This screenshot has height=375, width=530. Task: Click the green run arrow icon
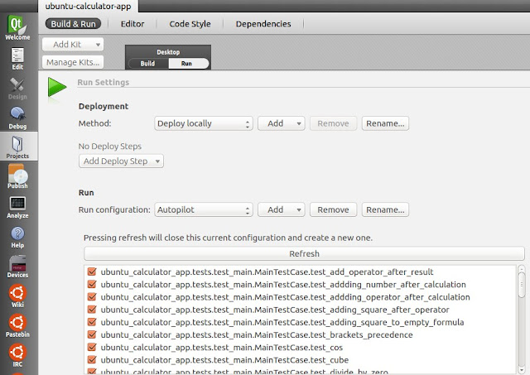pos(57,87)
